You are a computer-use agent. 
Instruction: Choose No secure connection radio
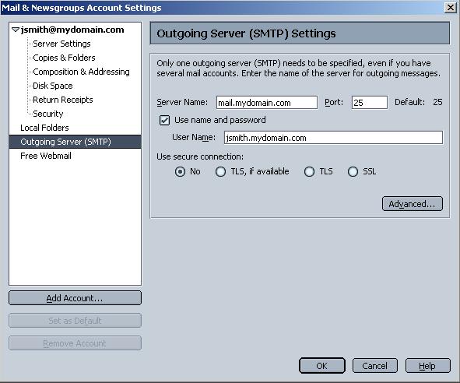pos(180,172)
